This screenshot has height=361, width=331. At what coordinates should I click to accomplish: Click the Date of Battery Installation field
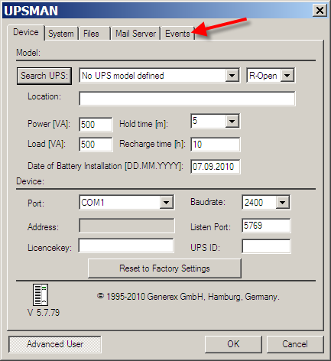(x=216, y=167)
